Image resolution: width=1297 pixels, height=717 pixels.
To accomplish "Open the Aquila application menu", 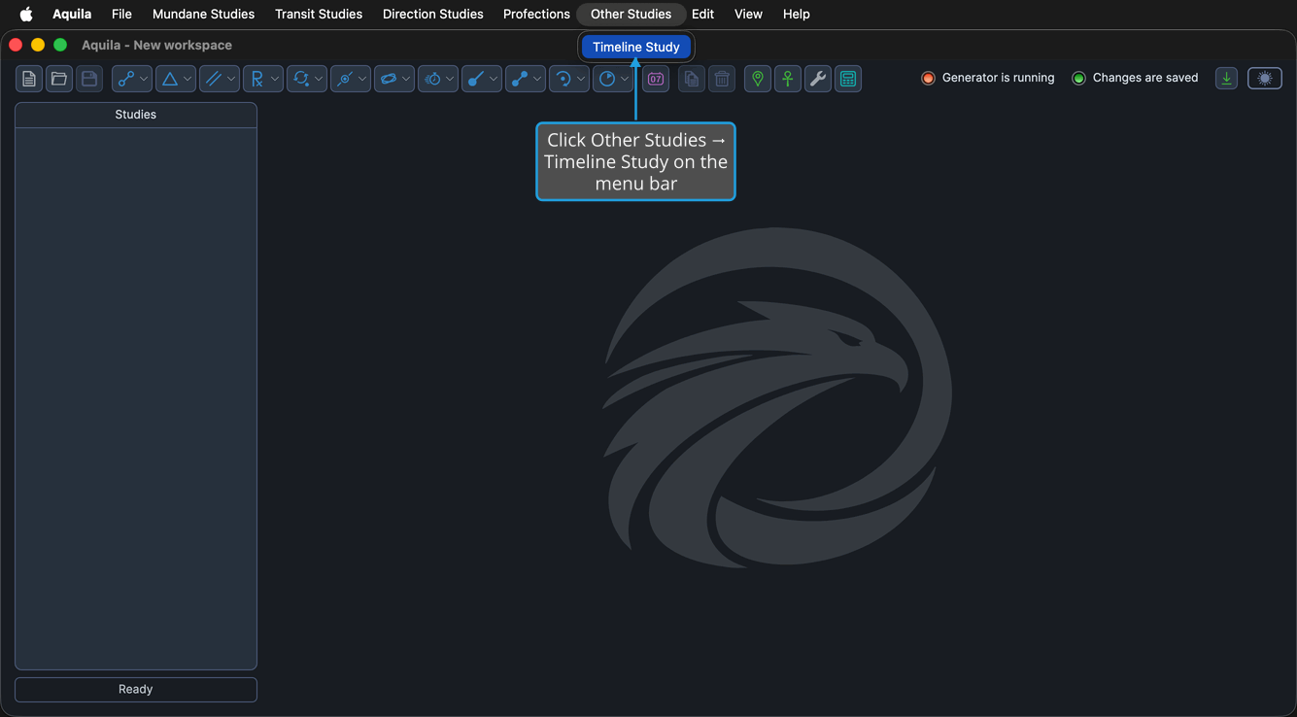I will [72, 14].
